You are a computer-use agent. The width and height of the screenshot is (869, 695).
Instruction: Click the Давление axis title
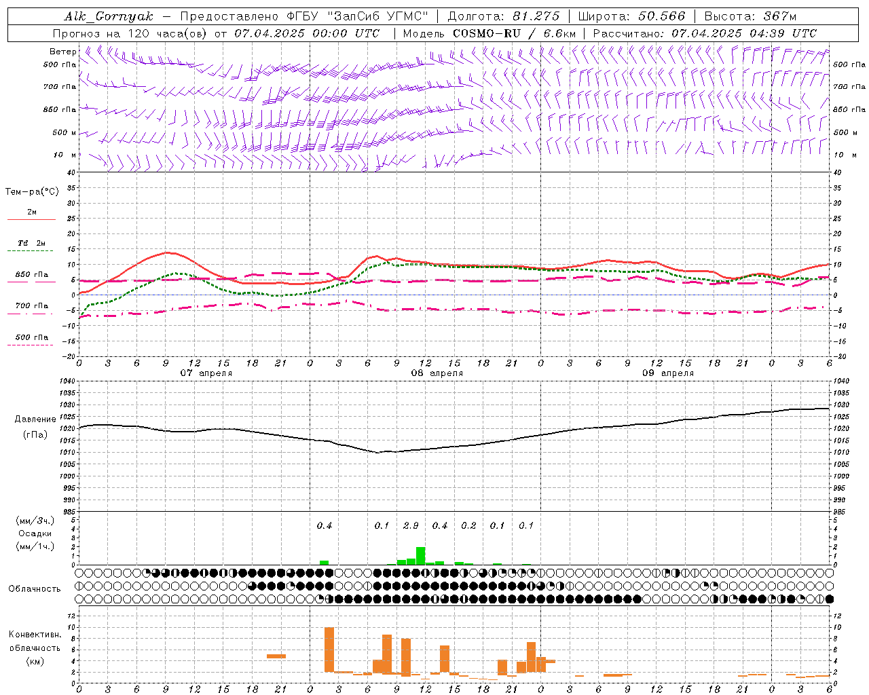(35, 419)
